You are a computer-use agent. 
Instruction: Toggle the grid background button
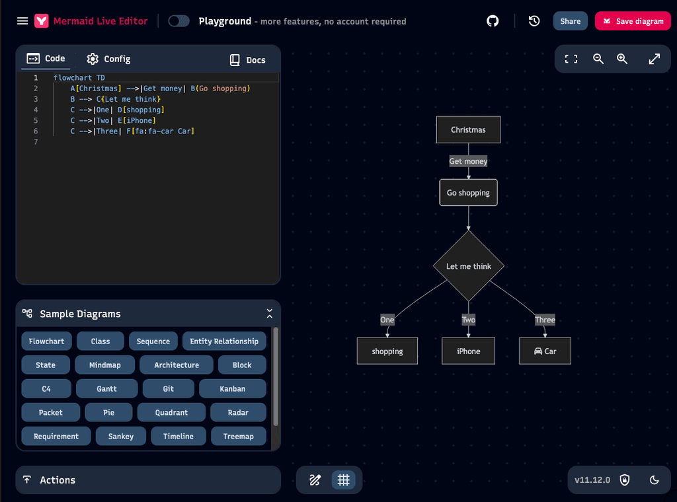[x=343, y=480]
